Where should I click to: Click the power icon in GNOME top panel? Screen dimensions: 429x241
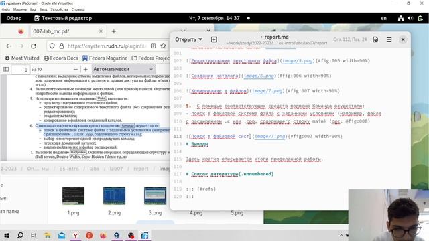point(420,18)
